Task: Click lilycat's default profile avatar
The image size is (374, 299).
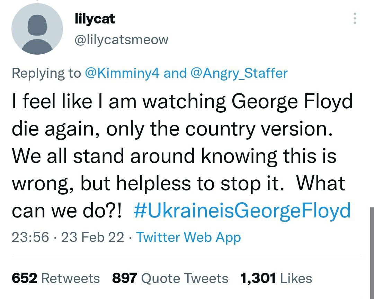Action: pyautogui.click(x=37, y=29)
